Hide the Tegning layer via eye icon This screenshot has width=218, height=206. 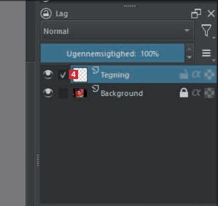click(48, 74)
